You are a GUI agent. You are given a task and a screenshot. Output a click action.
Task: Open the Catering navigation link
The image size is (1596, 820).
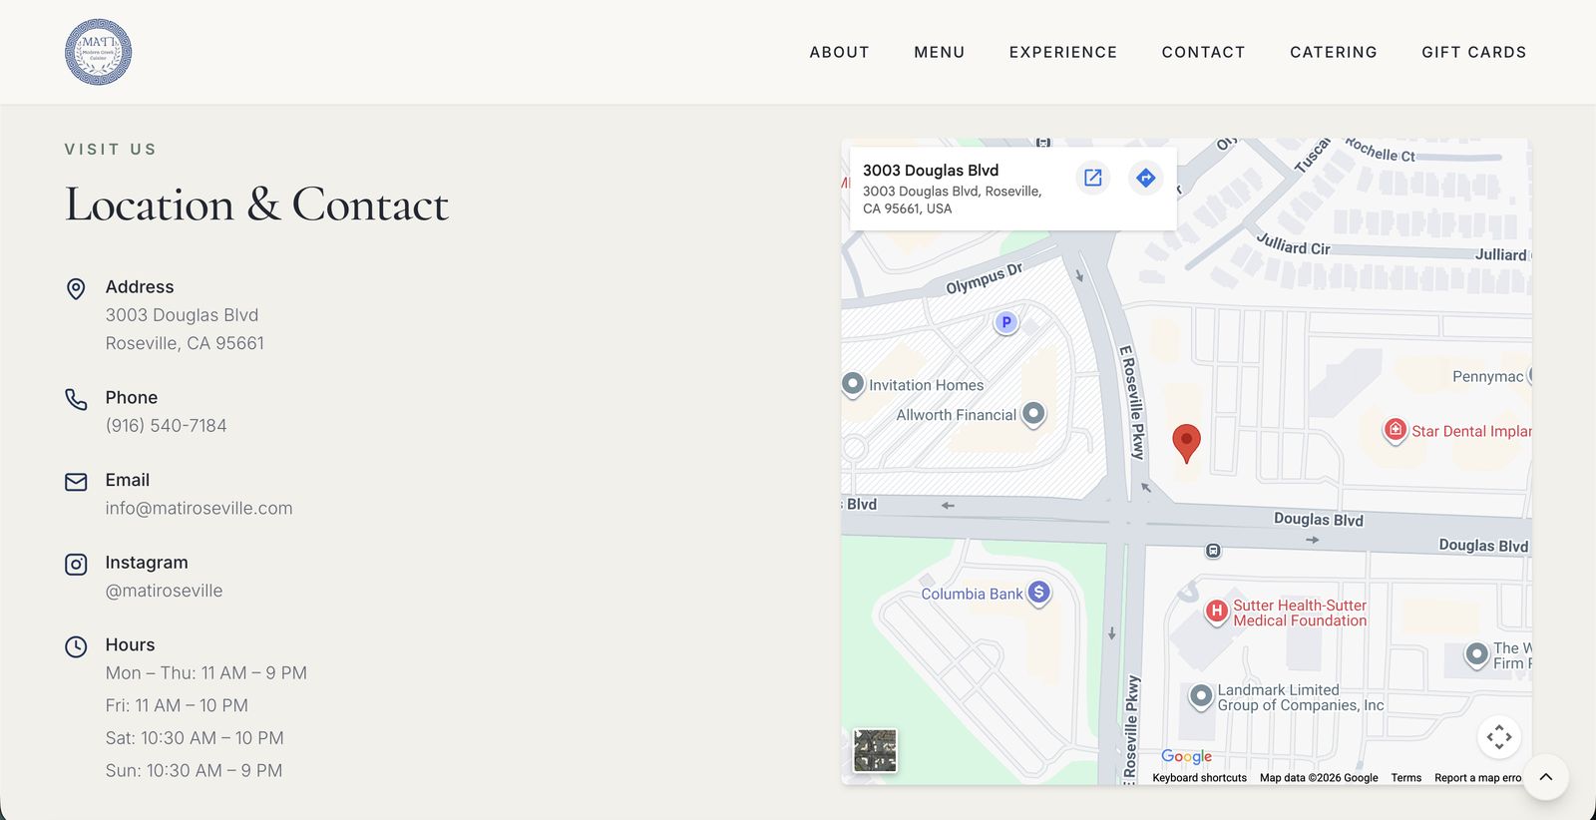click(1333, 52)
